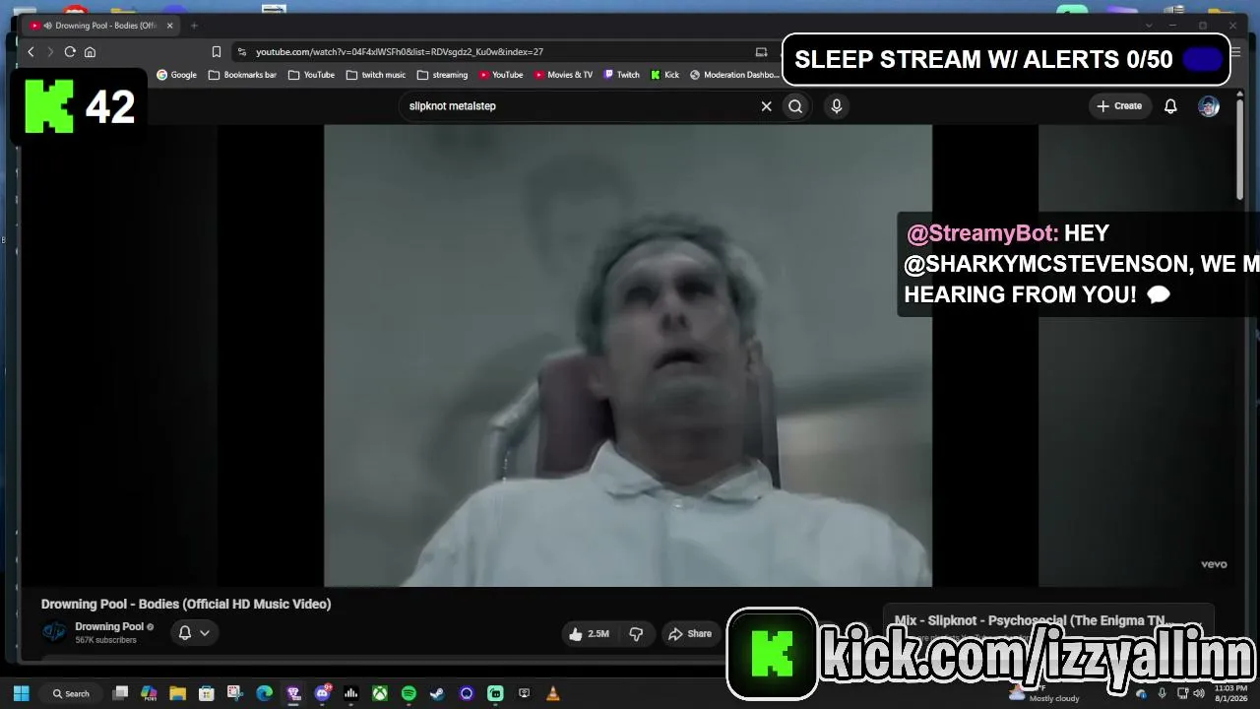This screenshot has height=709, width=1260.
Task: Go back using the browser back arrow
Action: pyautogui.click(x=31, y=52)
